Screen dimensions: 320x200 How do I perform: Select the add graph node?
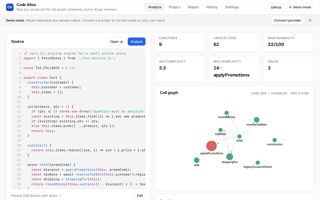tap(197, 160)
